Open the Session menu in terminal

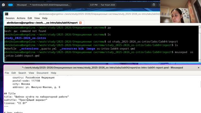coord(10,18)
